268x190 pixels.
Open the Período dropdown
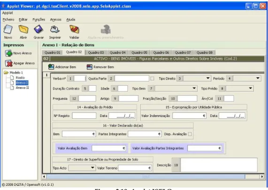tap(247, 78)
